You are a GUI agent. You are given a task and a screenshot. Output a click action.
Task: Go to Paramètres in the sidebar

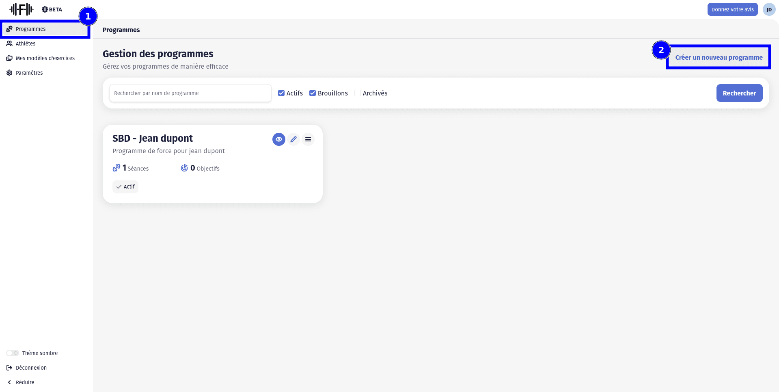click(x=29, y=73)
